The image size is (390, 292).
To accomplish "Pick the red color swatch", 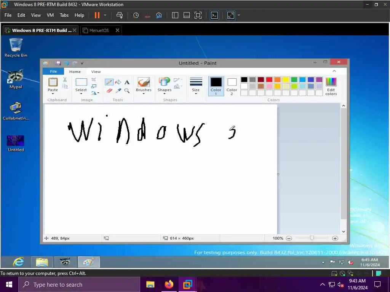I will tap(269, 79).
